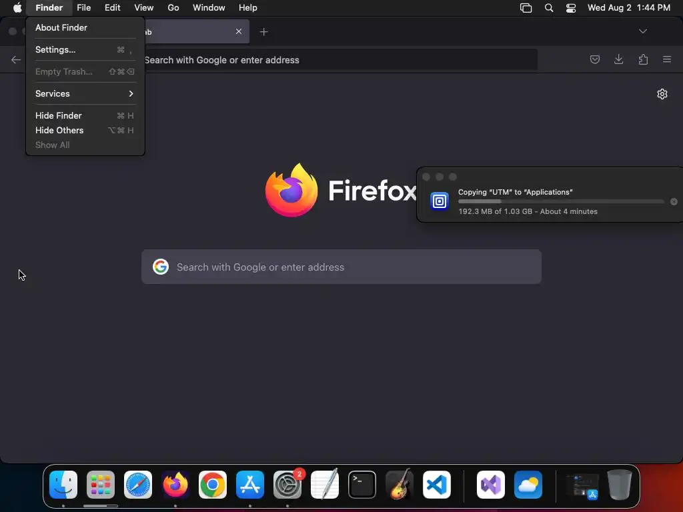Click the Google logo in search box
The height and width of the screenshot is (512, 683).
click(x=161, y=267)
